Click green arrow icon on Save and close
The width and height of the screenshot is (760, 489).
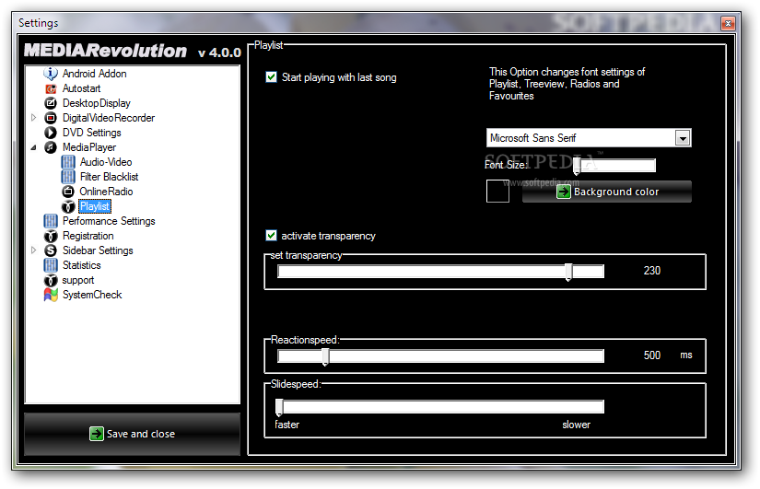point(97,434)
